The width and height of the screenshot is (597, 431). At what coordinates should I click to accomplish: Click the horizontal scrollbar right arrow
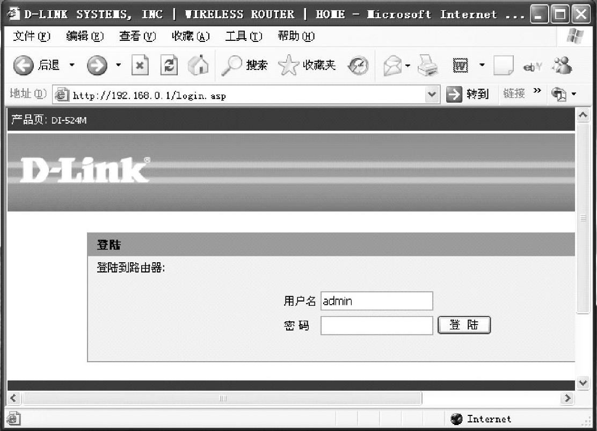point(567,398)
